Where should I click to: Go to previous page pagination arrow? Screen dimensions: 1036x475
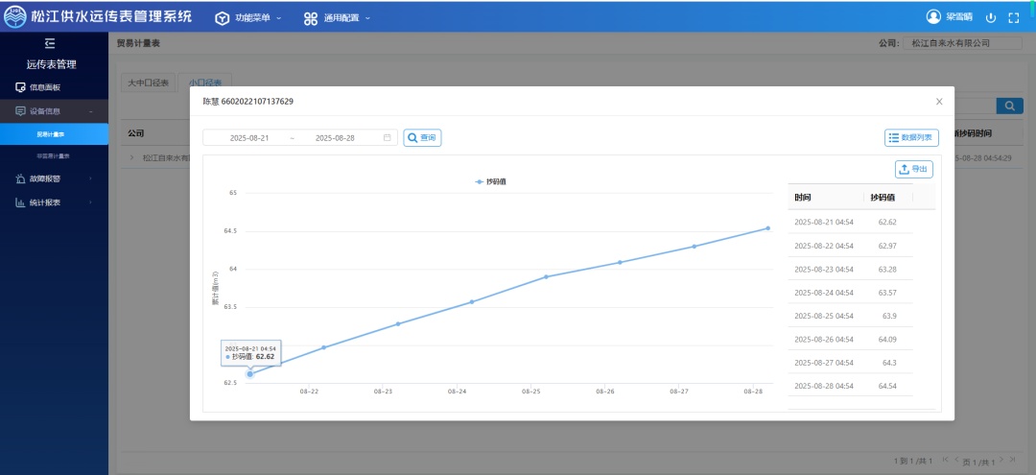tap(956, 459)
